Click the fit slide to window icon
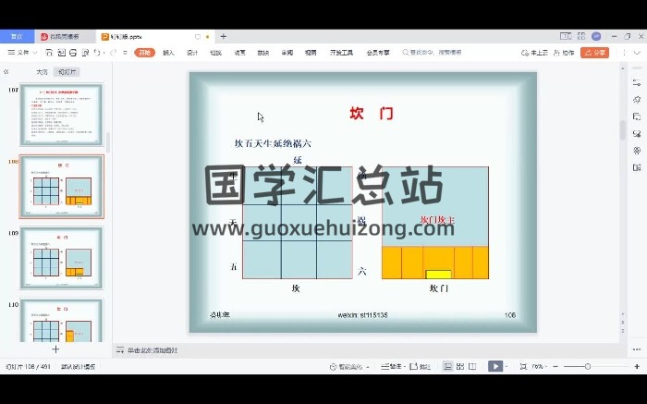 coord(523,366)
